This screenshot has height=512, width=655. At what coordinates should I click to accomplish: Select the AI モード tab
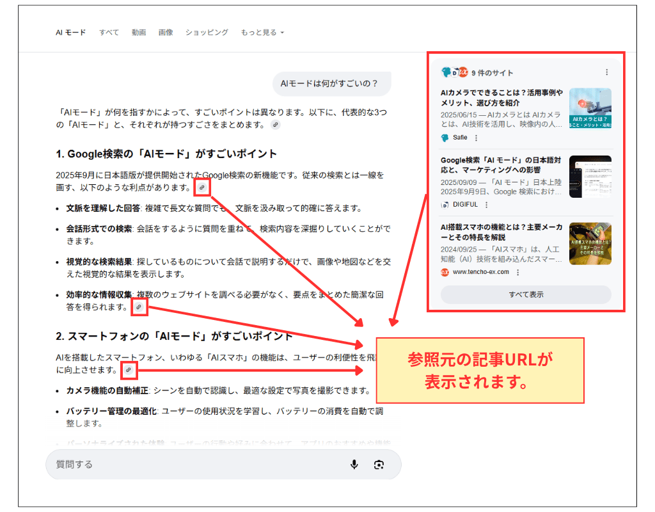[x=70, y=33]
